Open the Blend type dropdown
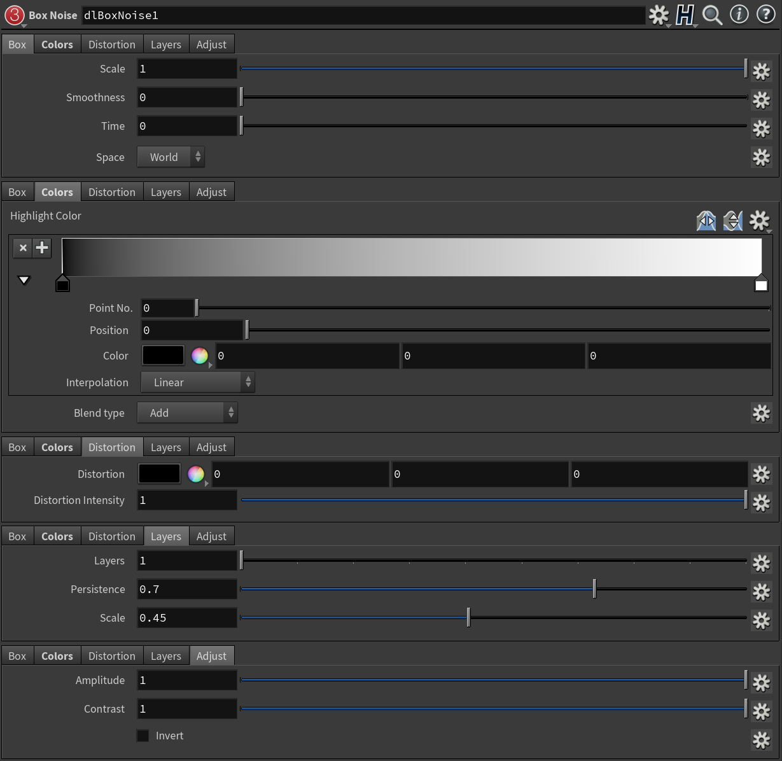Screen dimensions: 782x761 point(187,413)
